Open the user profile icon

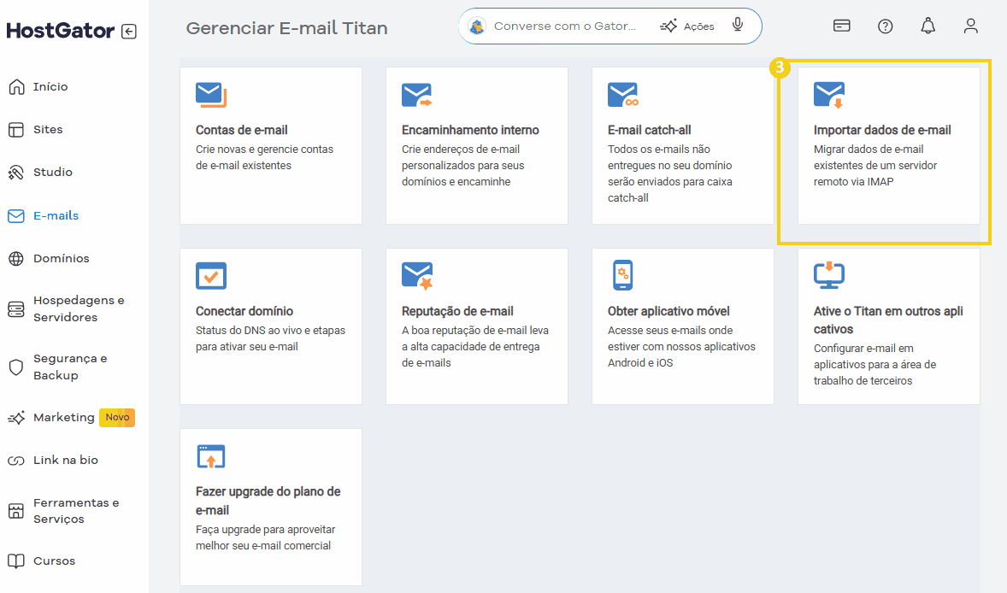[971, 26]
